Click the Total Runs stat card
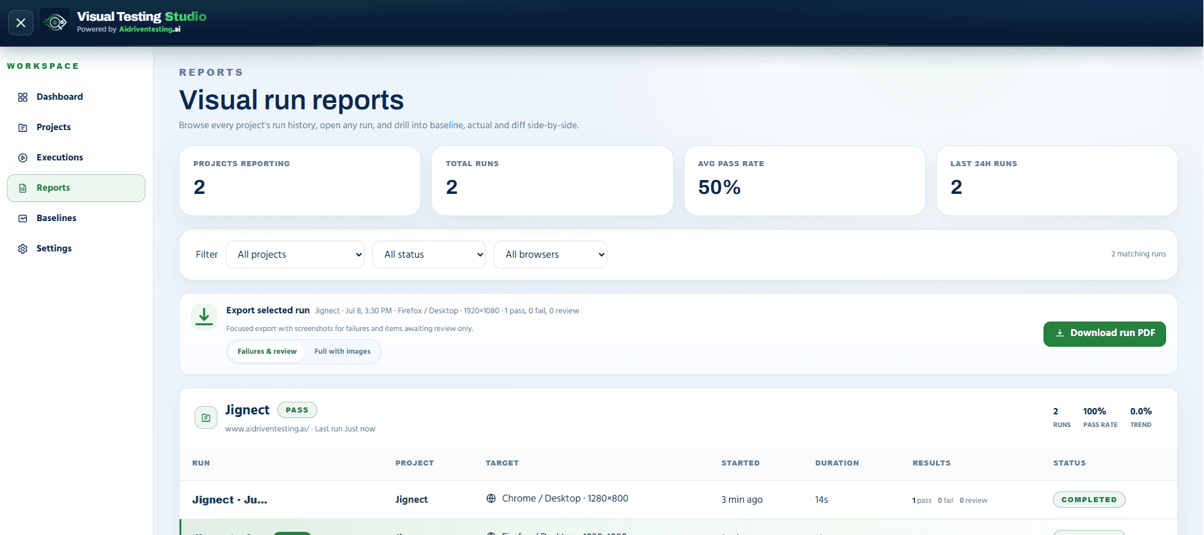The width and height of the screenshot is (1204, 535). pyautogui.click(x=552, y=181)
